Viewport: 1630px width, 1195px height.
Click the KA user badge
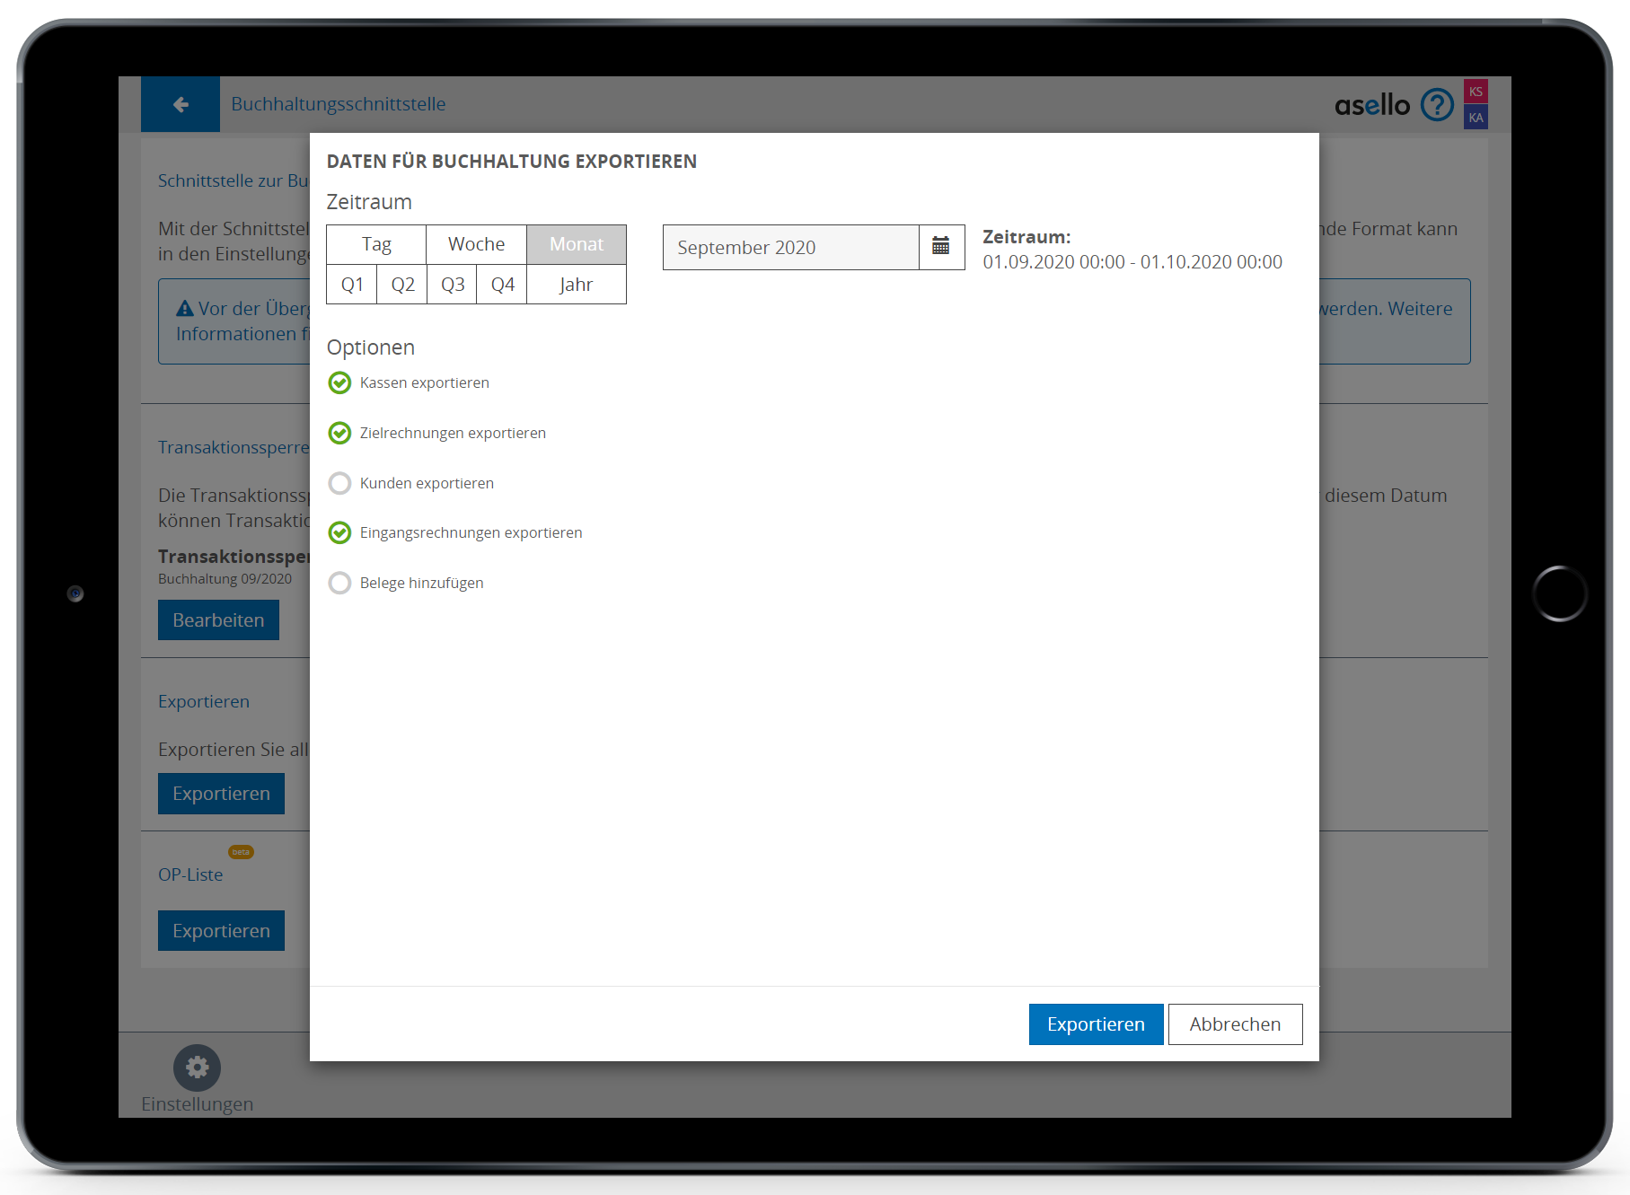pos(1476,118)
